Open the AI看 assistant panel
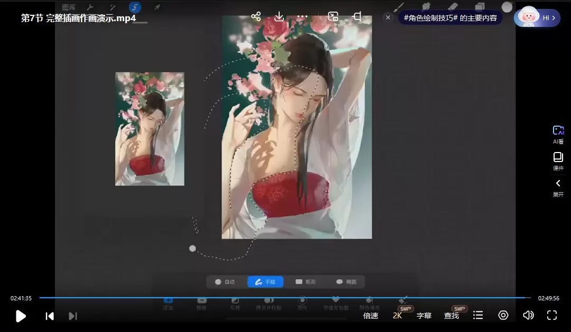571x332 pixels. pos(558,134)
